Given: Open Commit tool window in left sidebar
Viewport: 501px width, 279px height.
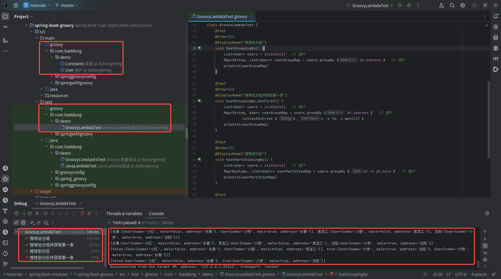Looking at the screenshot, I should (5, 27).
